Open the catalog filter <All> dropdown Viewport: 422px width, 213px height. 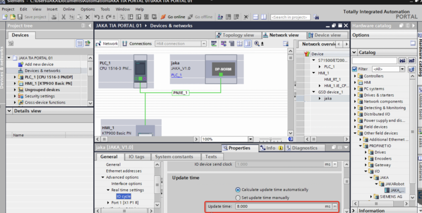[402, 69]
